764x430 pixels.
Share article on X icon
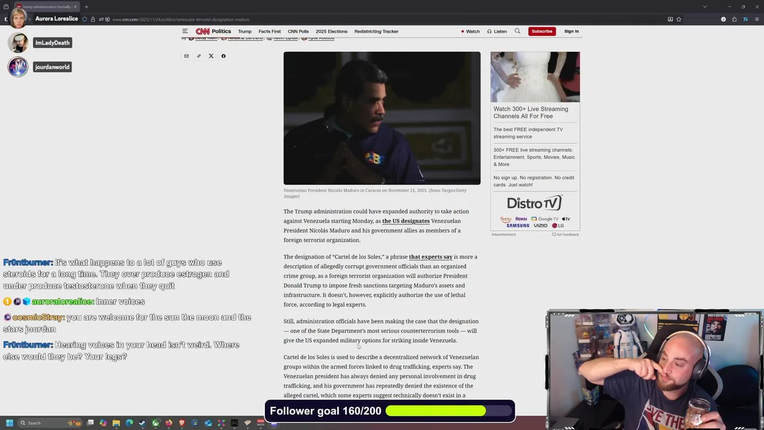[x=211, y=56]
